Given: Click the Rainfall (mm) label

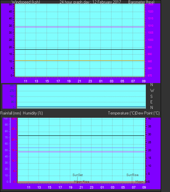Looking at the screenshot, I should click(x=10, y=113).
